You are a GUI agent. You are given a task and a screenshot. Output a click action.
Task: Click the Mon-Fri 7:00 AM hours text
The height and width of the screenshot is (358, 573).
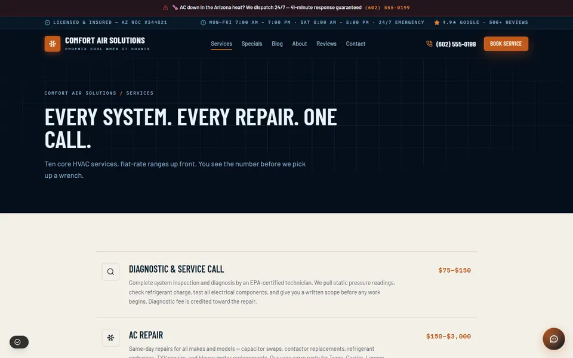pyautogui.click(x=316, y=23)
